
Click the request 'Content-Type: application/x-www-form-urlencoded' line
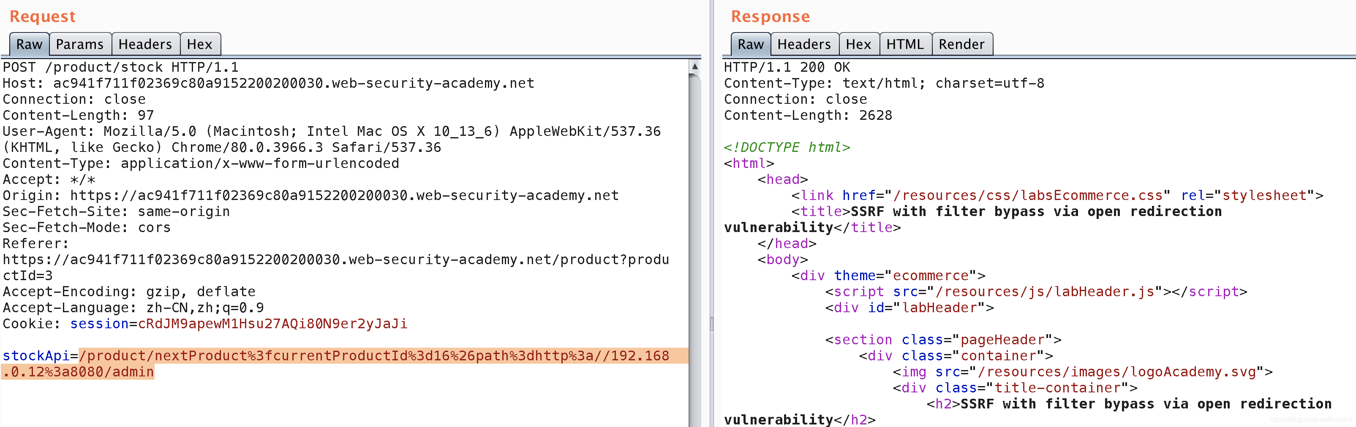click(x=201, y=164)
